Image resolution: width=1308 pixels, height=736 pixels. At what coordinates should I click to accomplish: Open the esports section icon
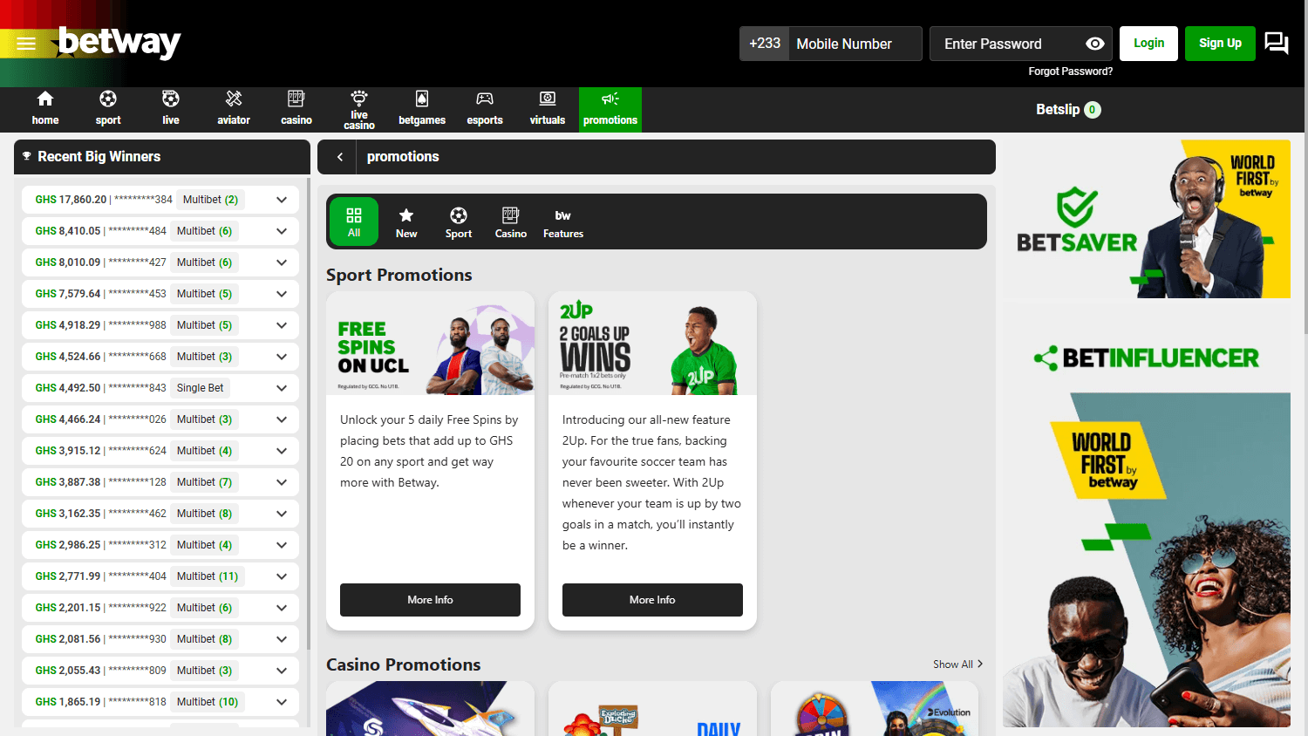click(484, 109)
